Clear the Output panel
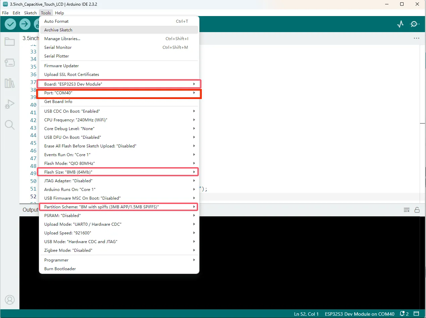The width and height of the screenshot is (426, 318). click(x=407, y=210)
